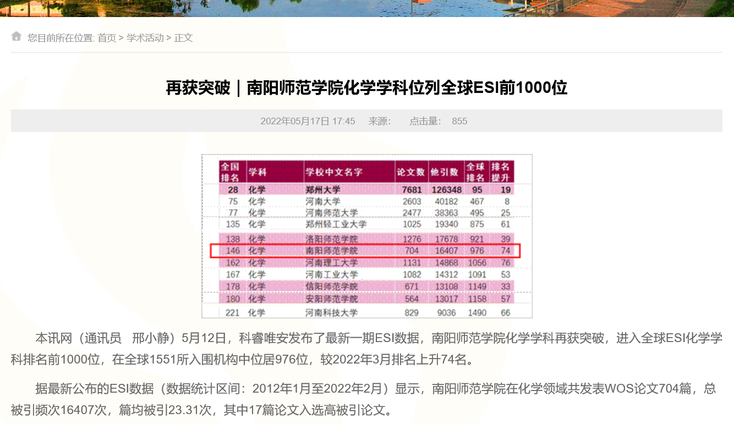Click the 来源 label in the info bar
Image resolution: width=734 pixels, height=424 pixels.
pyautogui.click(x=379, y=121)
